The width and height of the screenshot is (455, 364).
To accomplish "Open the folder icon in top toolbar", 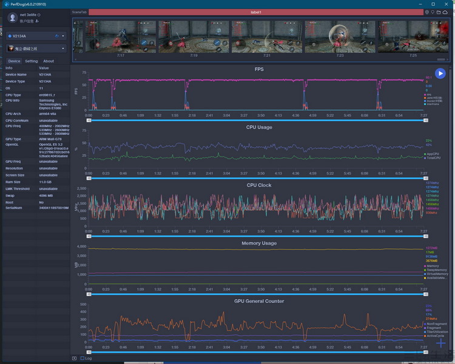I will 439,12.
